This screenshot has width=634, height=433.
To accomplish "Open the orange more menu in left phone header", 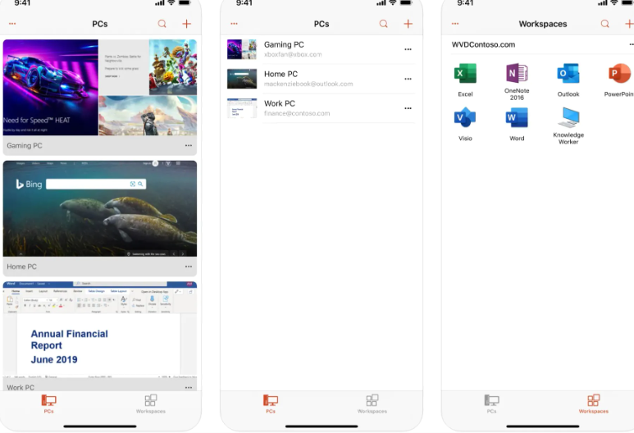I will pyautogui.click(x=12, y=24).
